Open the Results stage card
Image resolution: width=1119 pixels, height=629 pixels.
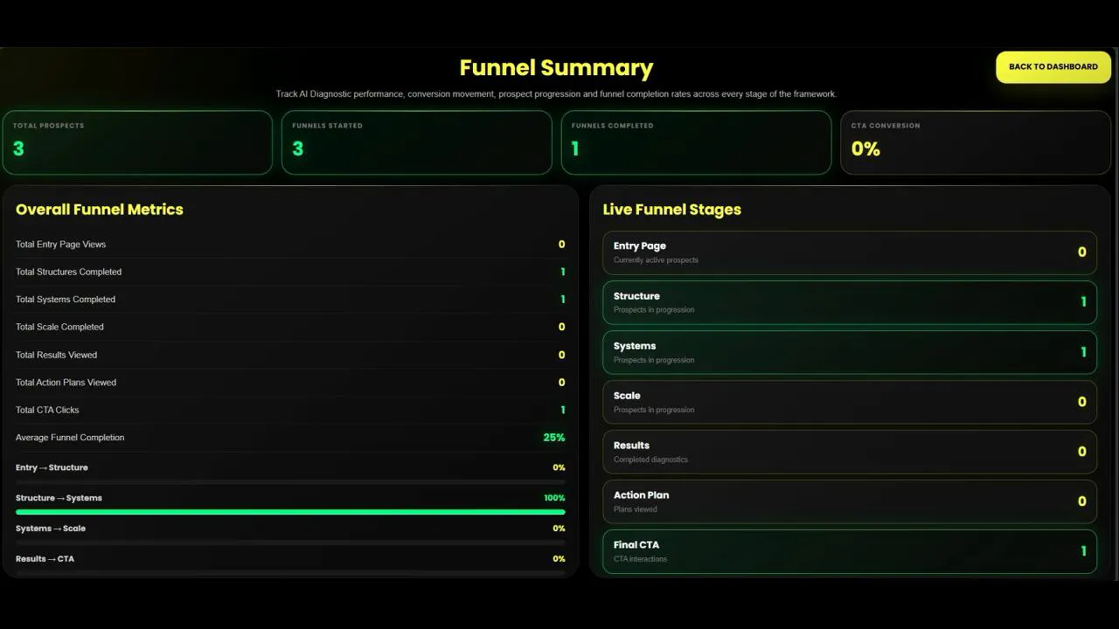point(850,452)
